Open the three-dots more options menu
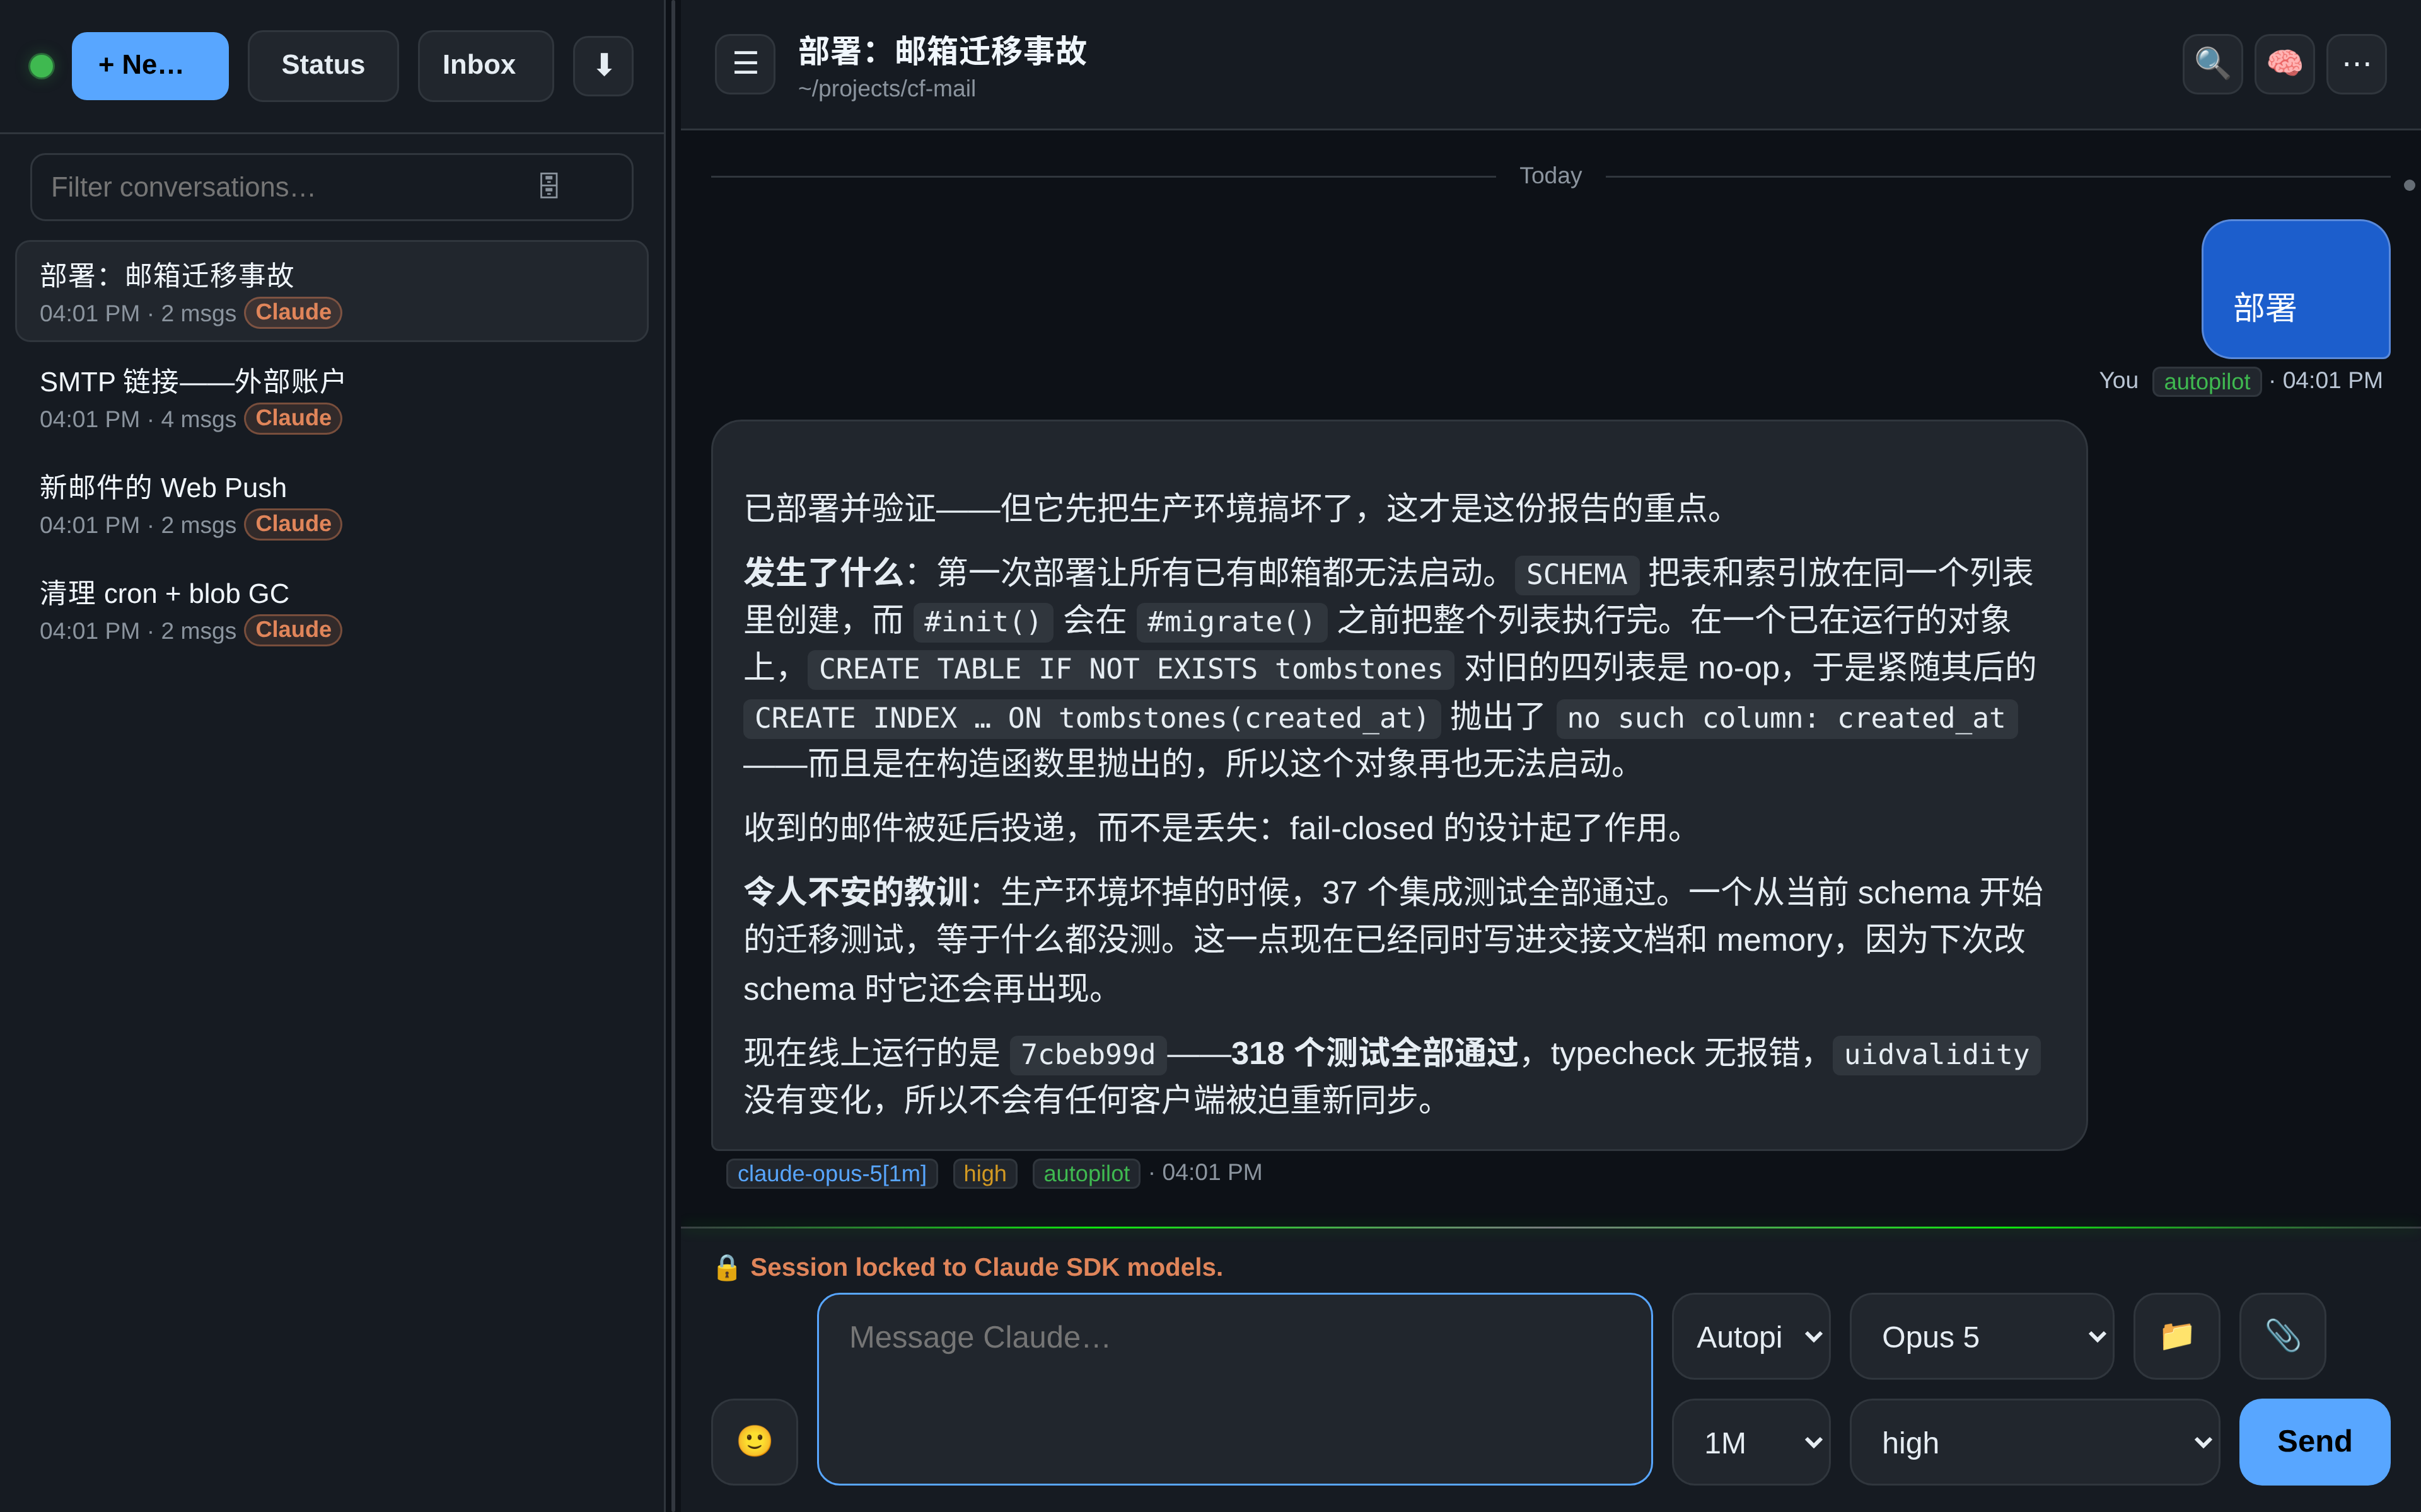 point(2356,64)
